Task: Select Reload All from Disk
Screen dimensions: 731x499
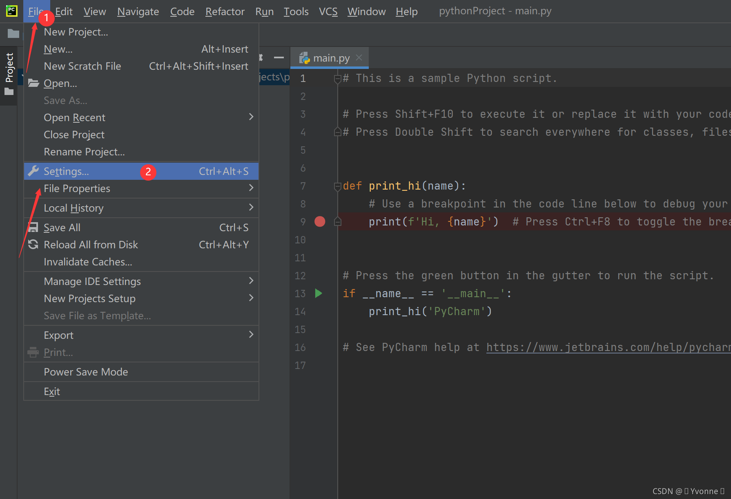Action: pyautogui.click(x=141, y=245)
